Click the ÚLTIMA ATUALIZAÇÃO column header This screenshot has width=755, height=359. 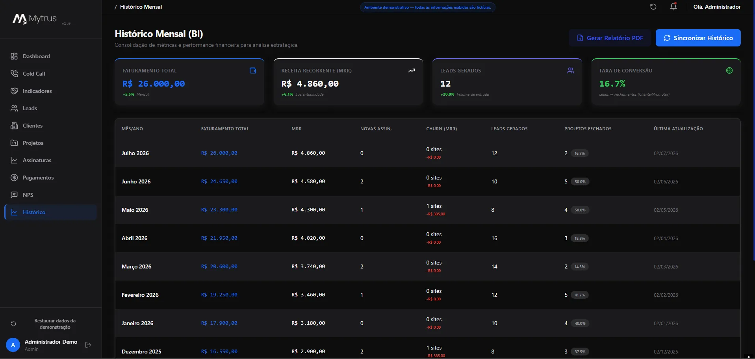(x=678, y=129)
